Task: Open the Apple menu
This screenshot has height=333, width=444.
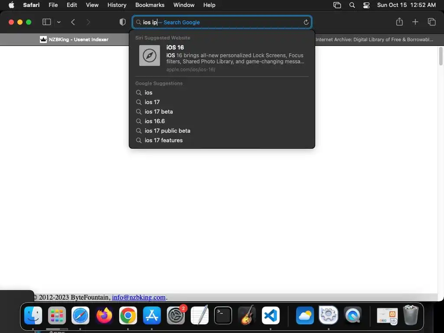Action: point(11,5)
